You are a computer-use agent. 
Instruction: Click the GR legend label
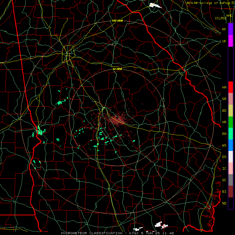tap(224, 99)
